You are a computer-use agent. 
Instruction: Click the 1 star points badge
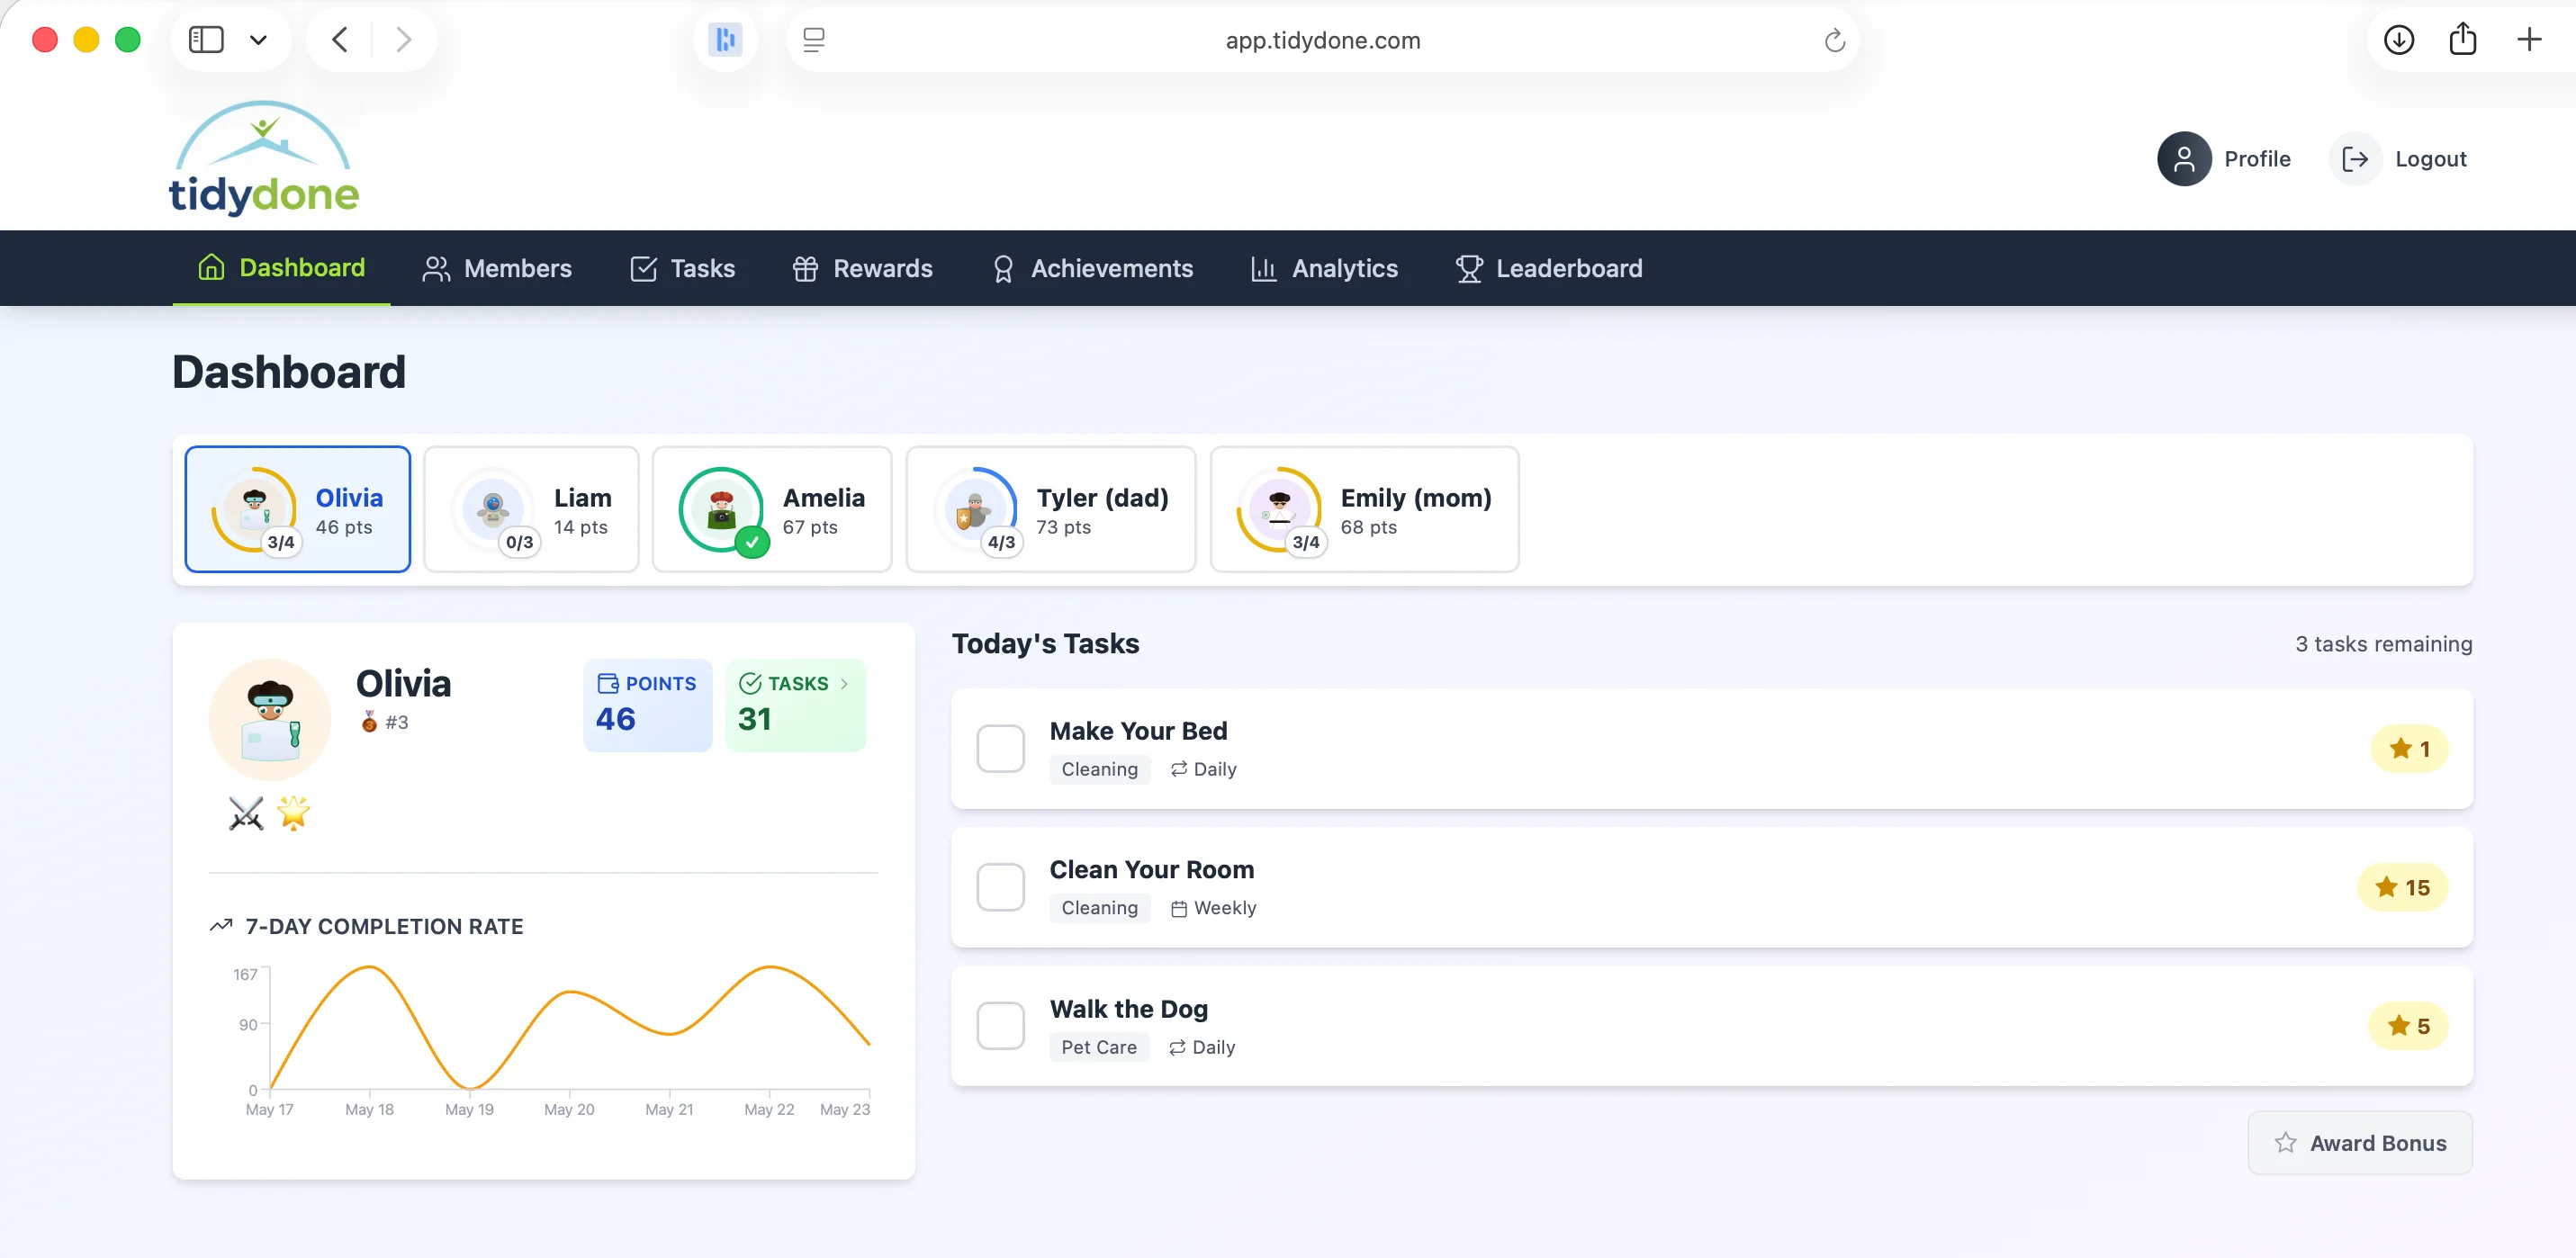point(2408,748)
